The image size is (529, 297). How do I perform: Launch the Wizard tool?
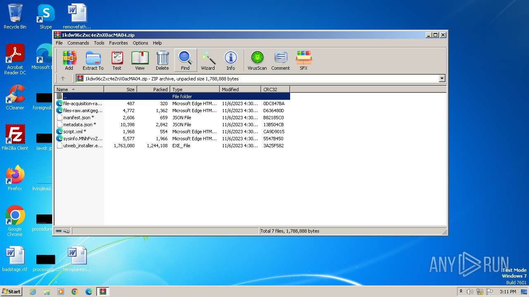click(208, 60)
